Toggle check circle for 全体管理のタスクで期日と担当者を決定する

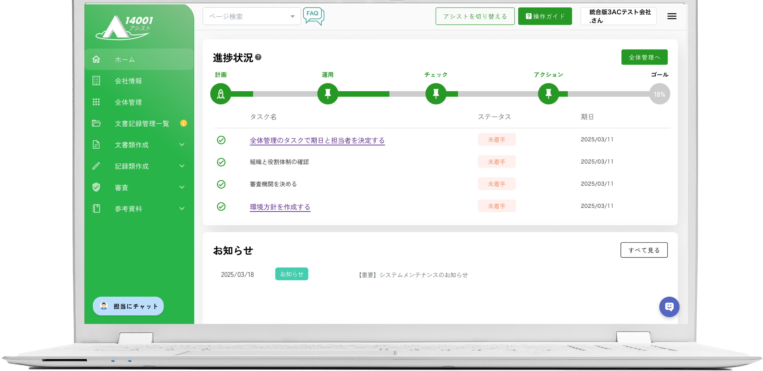tap(221, 140)
